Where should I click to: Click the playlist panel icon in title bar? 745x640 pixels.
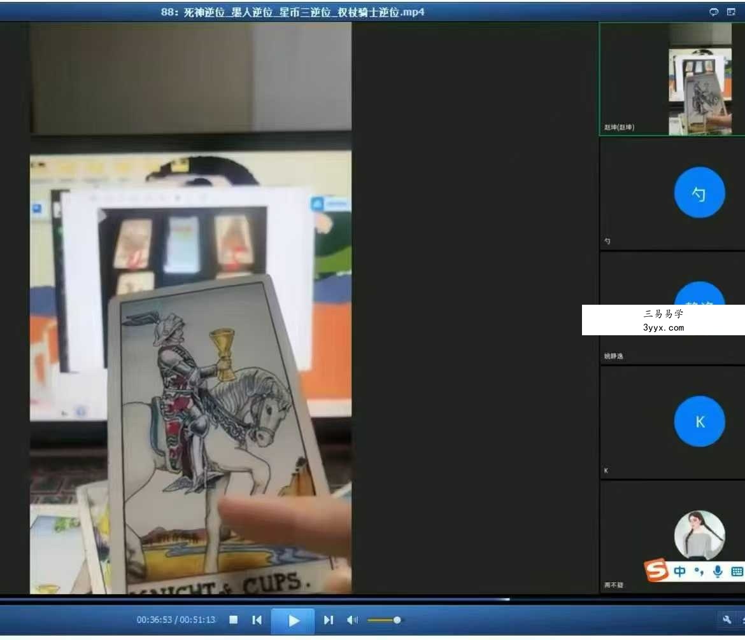(x=731, y=12)
